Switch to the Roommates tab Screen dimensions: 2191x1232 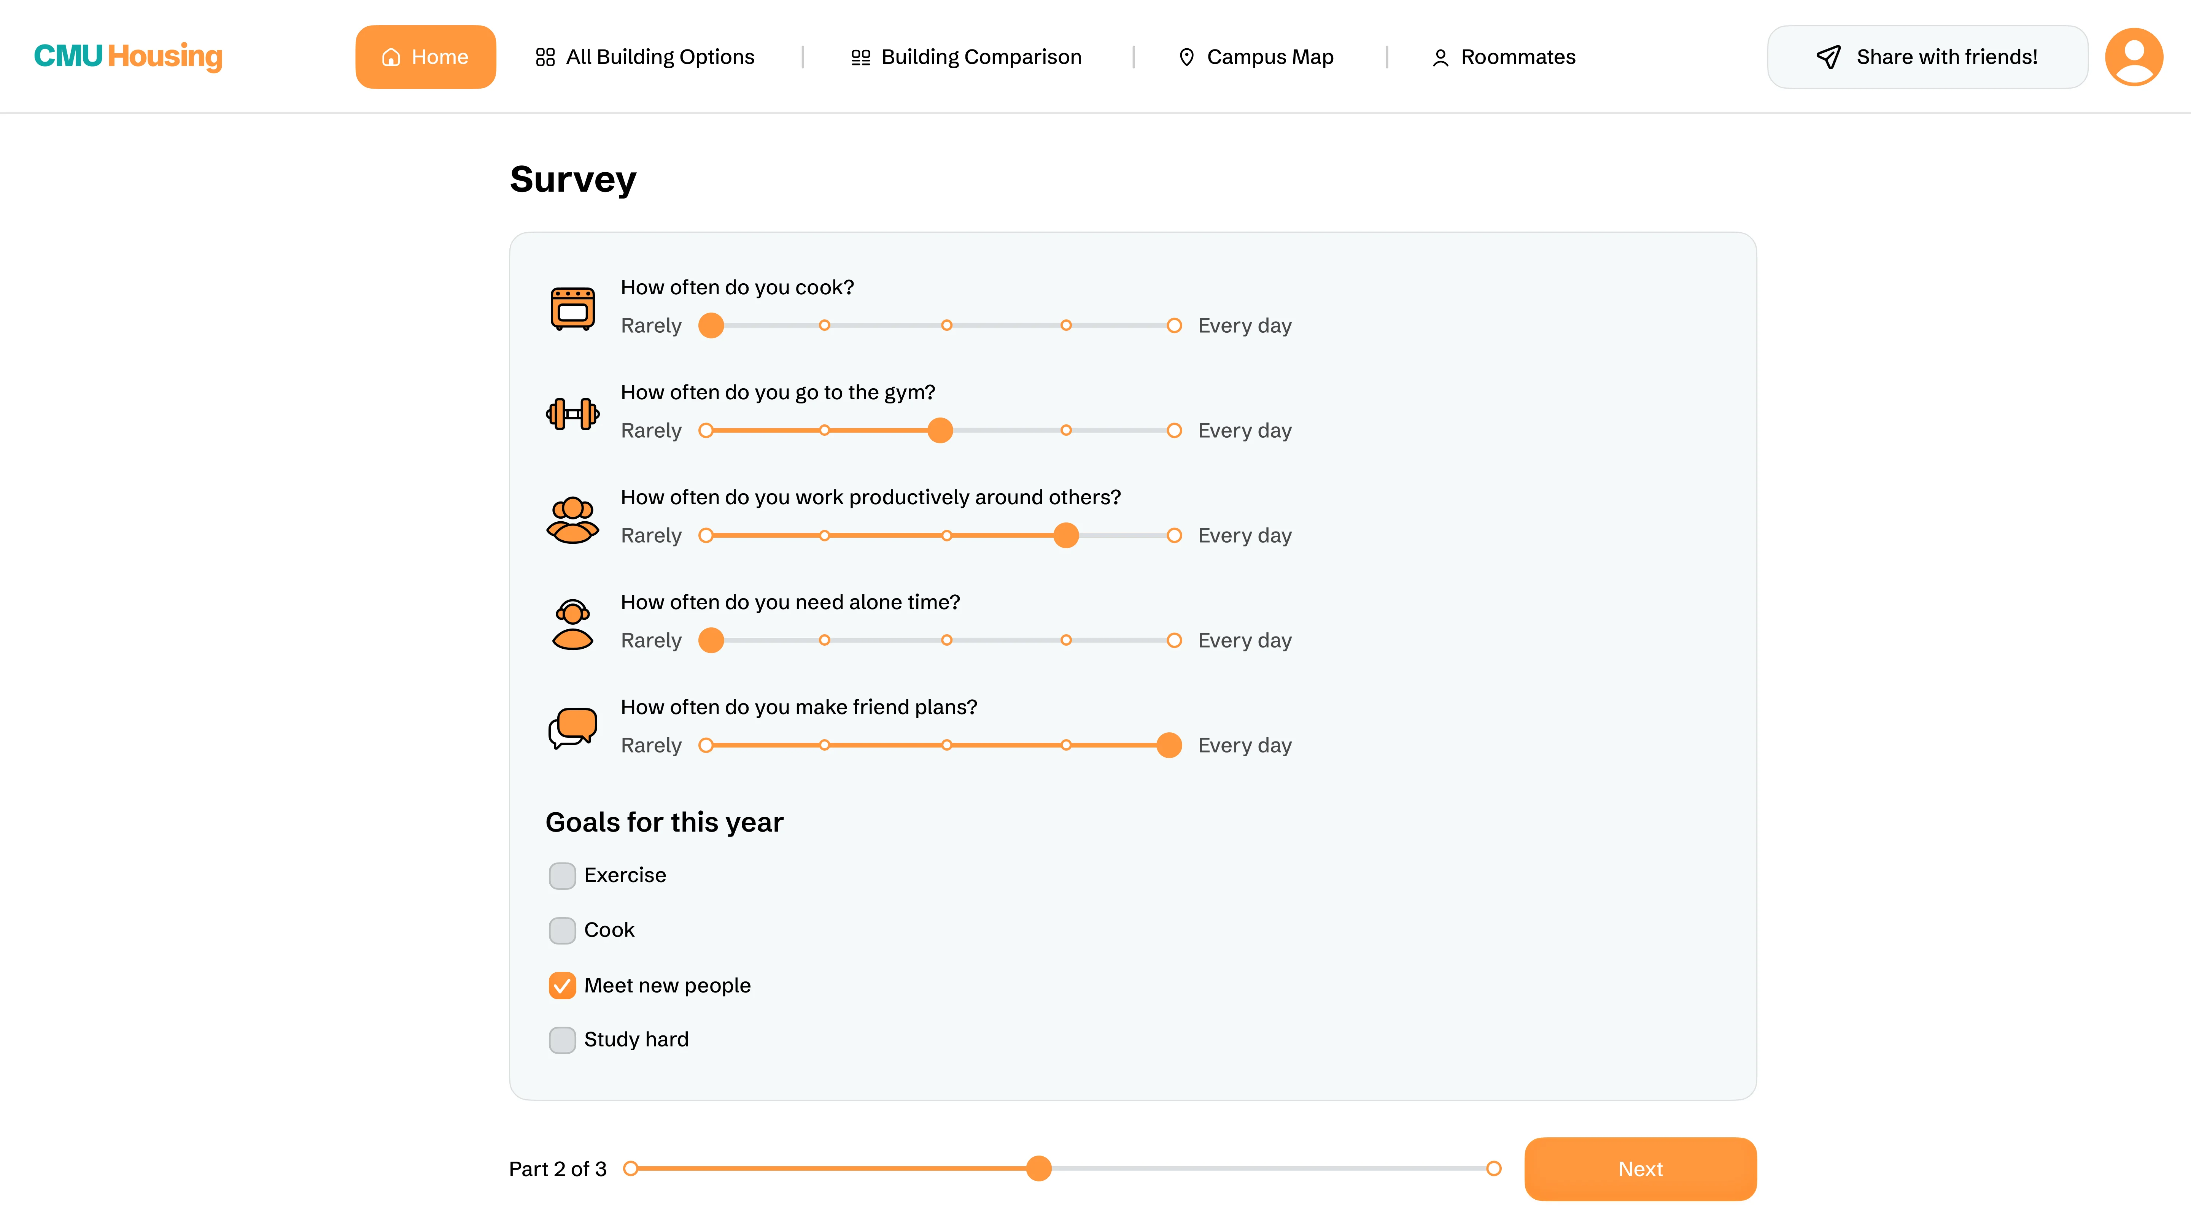(1504, 57)
